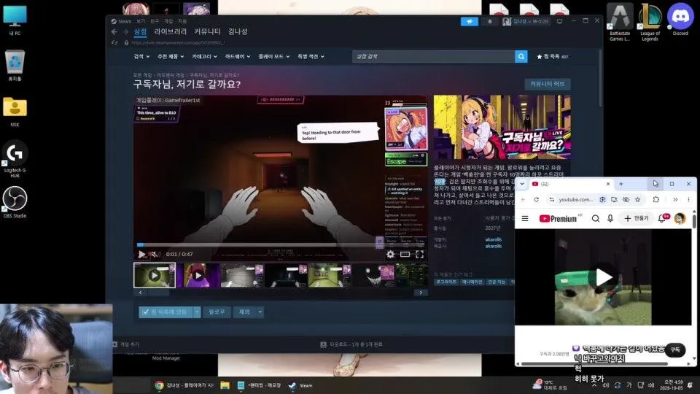Click install app icon in address bar
700x394 pixels.
click(614, 200)
